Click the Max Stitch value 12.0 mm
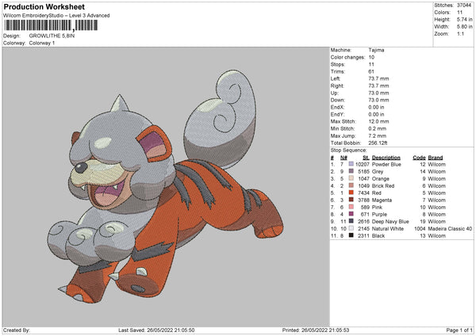Viewport: 476px width, 336px height. coord(378,121)
